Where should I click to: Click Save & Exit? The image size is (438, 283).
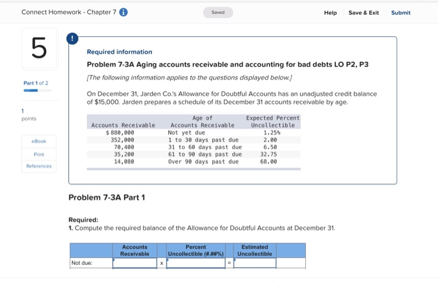pos(364,13)
